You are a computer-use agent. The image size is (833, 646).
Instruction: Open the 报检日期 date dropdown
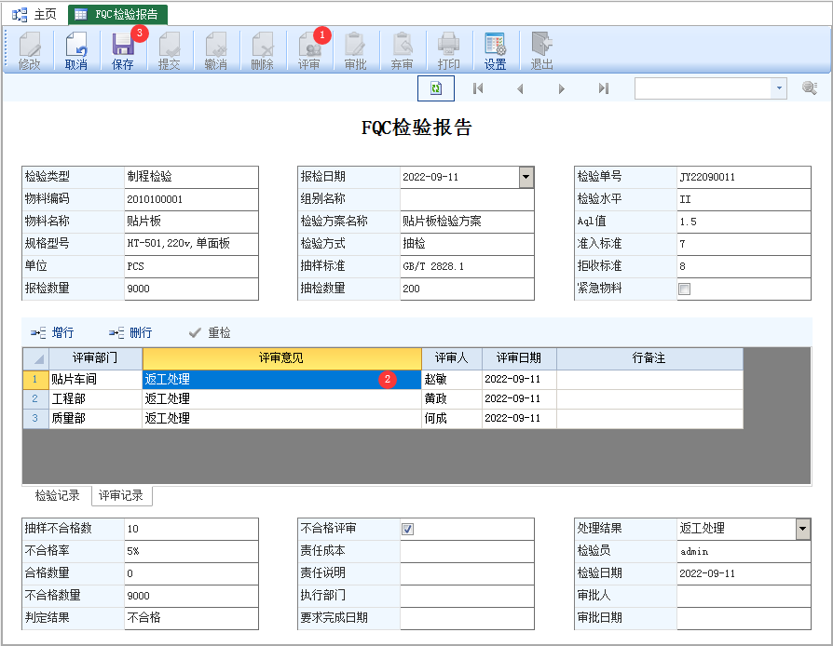(526, 177)
